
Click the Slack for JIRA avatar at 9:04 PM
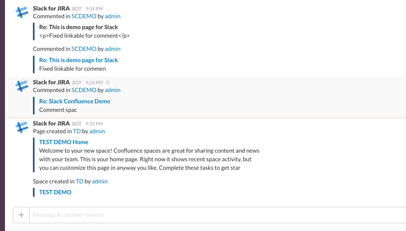(21, 12)
